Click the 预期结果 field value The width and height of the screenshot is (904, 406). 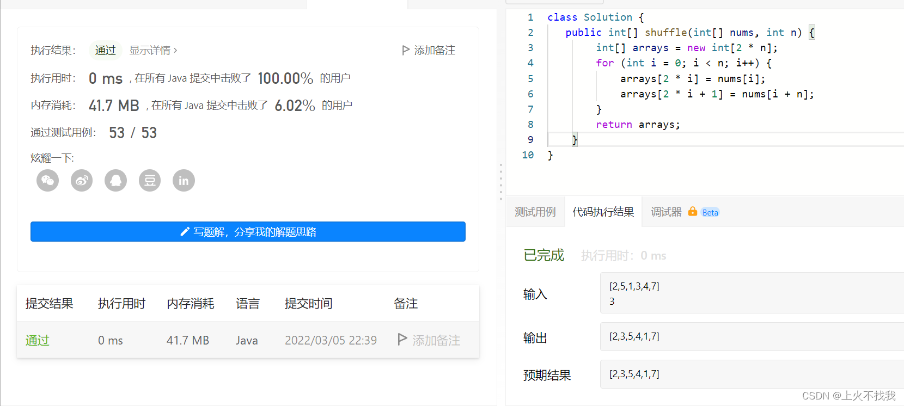click(752, 374)
